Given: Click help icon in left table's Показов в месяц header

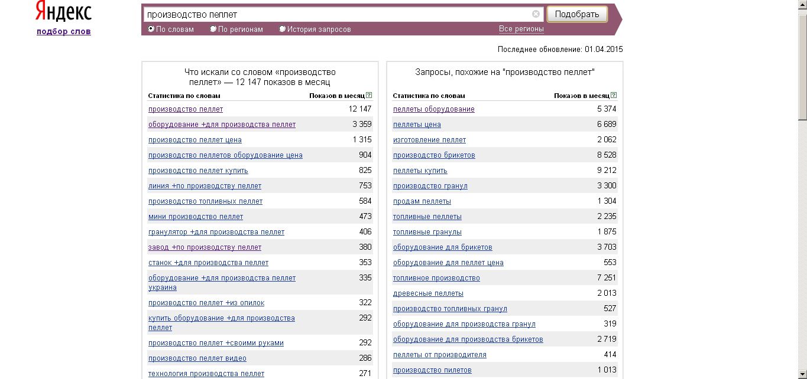Looking at the screenshot, I should [x=369, y=95].
